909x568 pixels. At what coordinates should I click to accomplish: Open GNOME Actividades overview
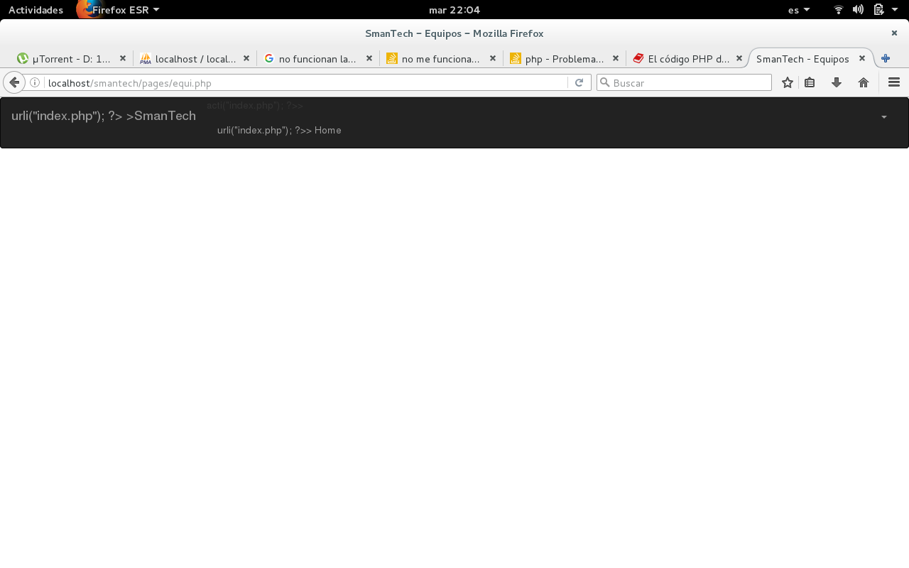pos(36,10)
